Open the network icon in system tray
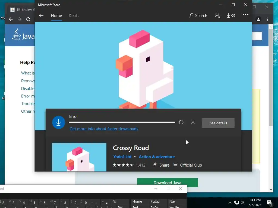The image size is (278, 208). tap(236, 203)
